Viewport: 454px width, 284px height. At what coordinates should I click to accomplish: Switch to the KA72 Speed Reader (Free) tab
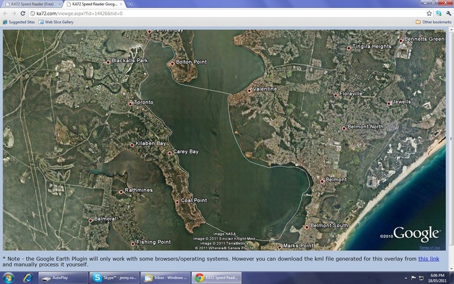(31, 4)
